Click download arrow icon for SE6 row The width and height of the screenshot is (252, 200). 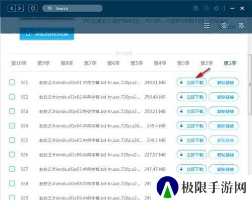pos(181,155)
